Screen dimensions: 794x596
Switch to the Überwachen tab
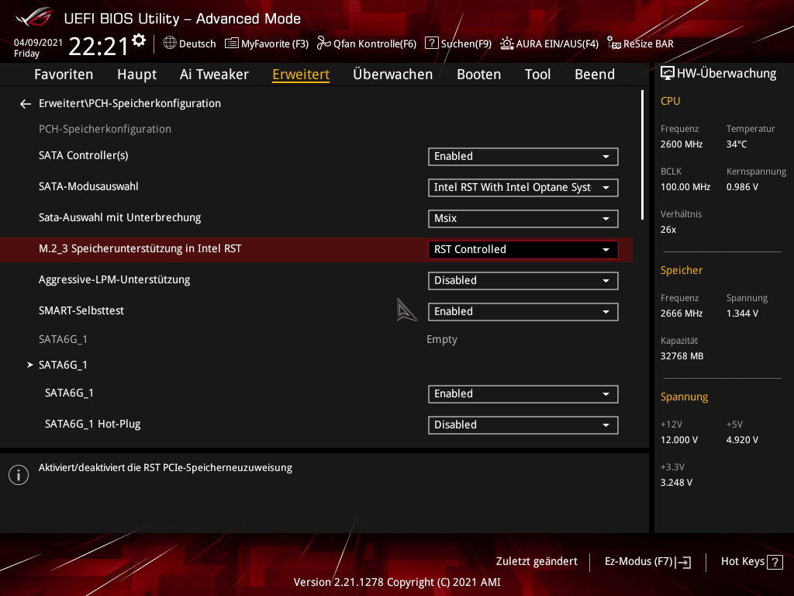coord(393,74)
